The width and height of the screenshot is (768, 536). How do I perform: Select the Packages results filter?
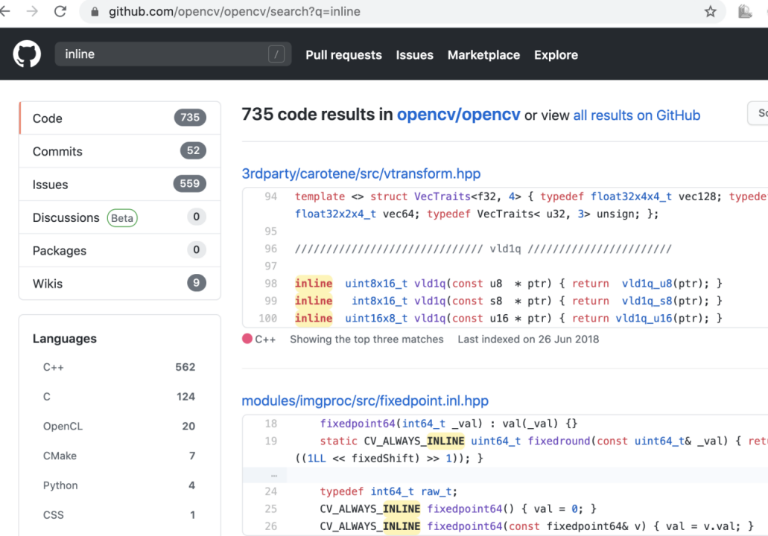tap(119, 250)
